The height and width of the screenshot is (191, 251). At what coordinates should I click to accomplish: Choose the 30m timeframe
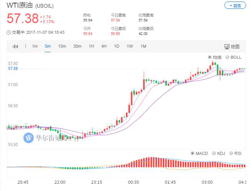pyautogui.click(x=77, y=47)
